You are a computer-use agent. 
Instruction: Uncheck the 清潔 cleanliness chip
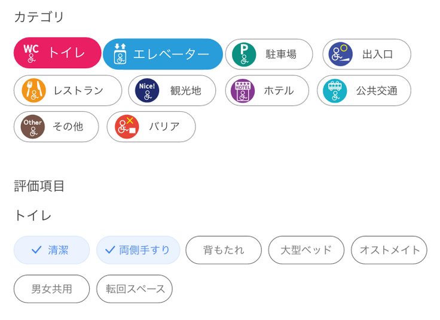[51, 250]
